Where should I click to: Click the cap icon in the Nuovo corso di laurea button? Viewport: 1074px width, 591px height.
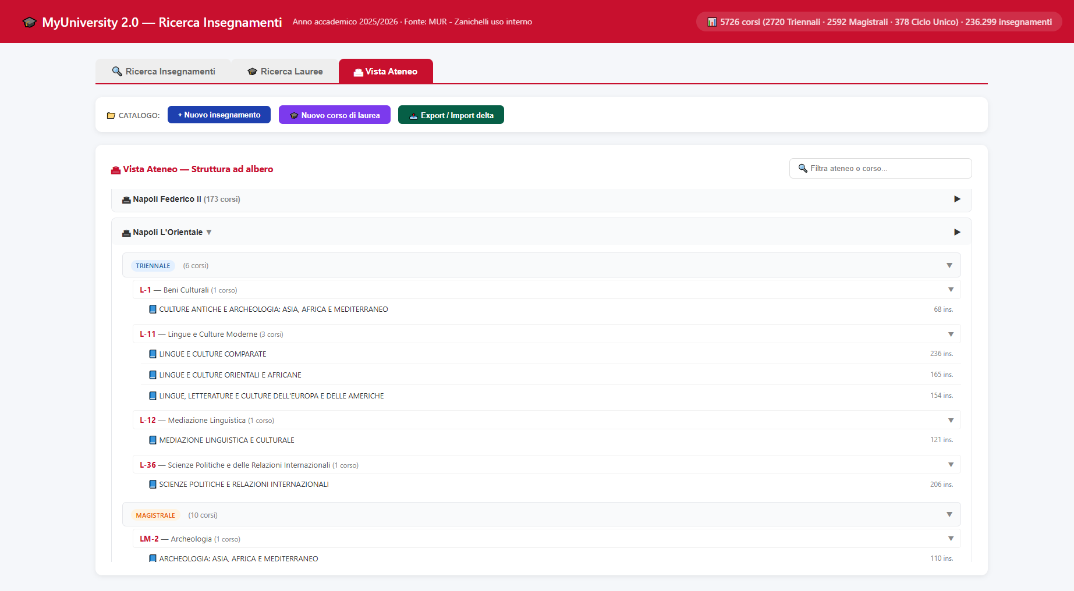coord(294,115)
